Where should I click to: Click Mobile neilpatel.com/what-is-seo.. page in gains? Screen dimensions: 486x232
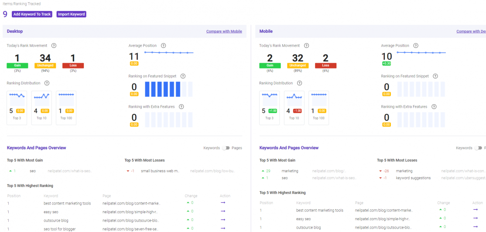tap(335, 178)
